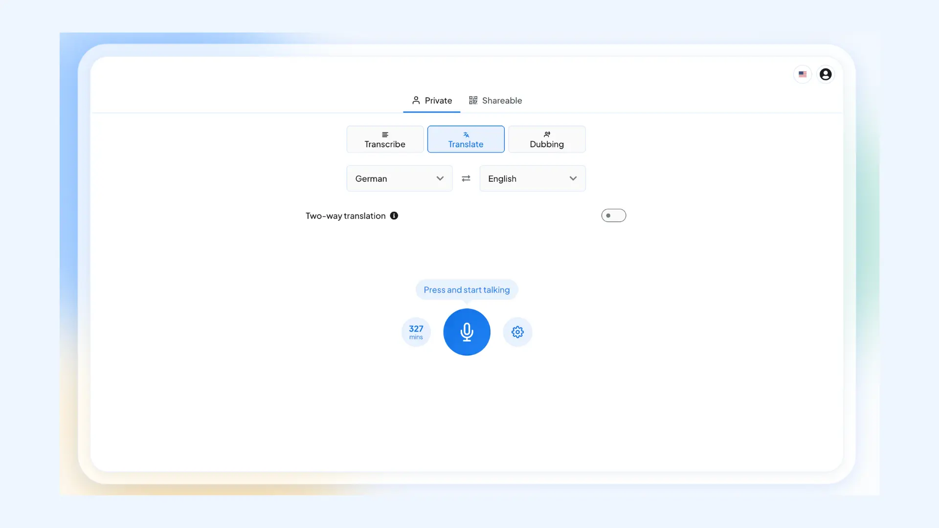Open the German source language dropdown
The width and height of the screenshot is (939, 528).
[x=399, y=178]
